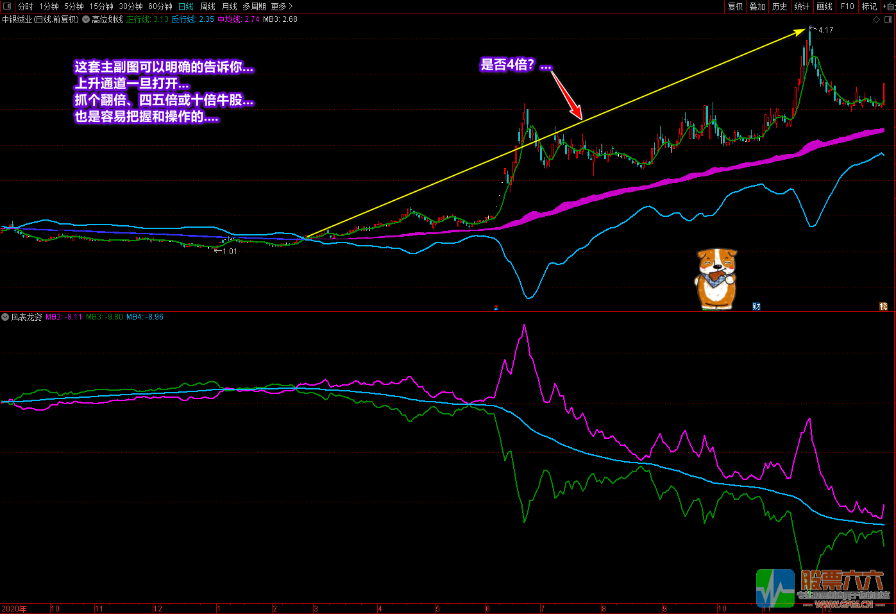Click the cartoon dog mascot icon
The width and height of the screenshot is (896, 614).
click(716, 279)
